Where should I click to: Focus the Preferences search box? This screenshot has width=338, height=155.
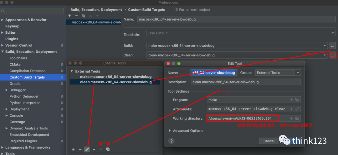tap(32, 11)
